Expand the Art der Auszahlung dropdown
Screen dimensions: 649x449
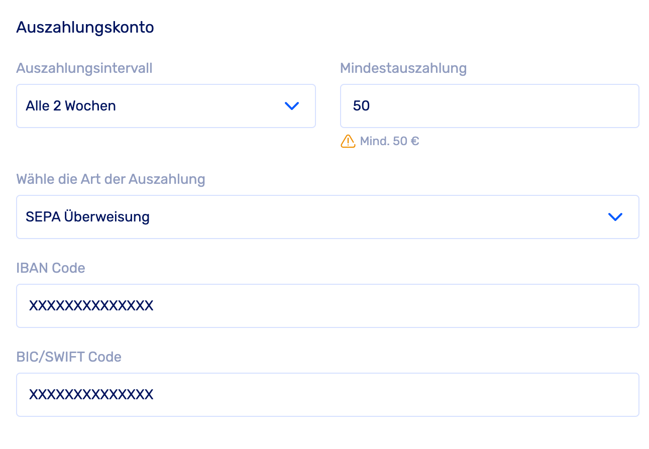click(328, 217)
